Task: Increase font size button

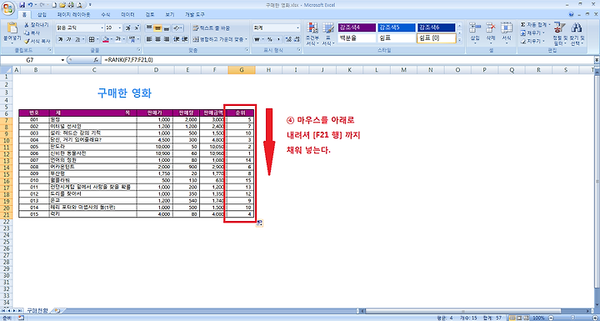Action: tap(128, 28)
